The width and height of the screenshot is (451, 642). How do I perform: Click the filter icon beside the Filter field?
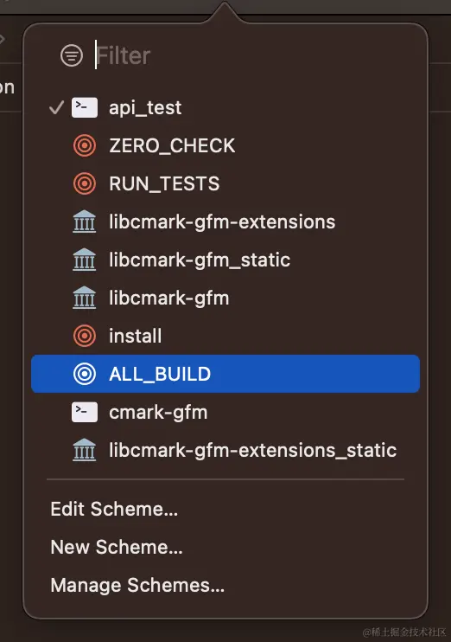pos(72,55)
